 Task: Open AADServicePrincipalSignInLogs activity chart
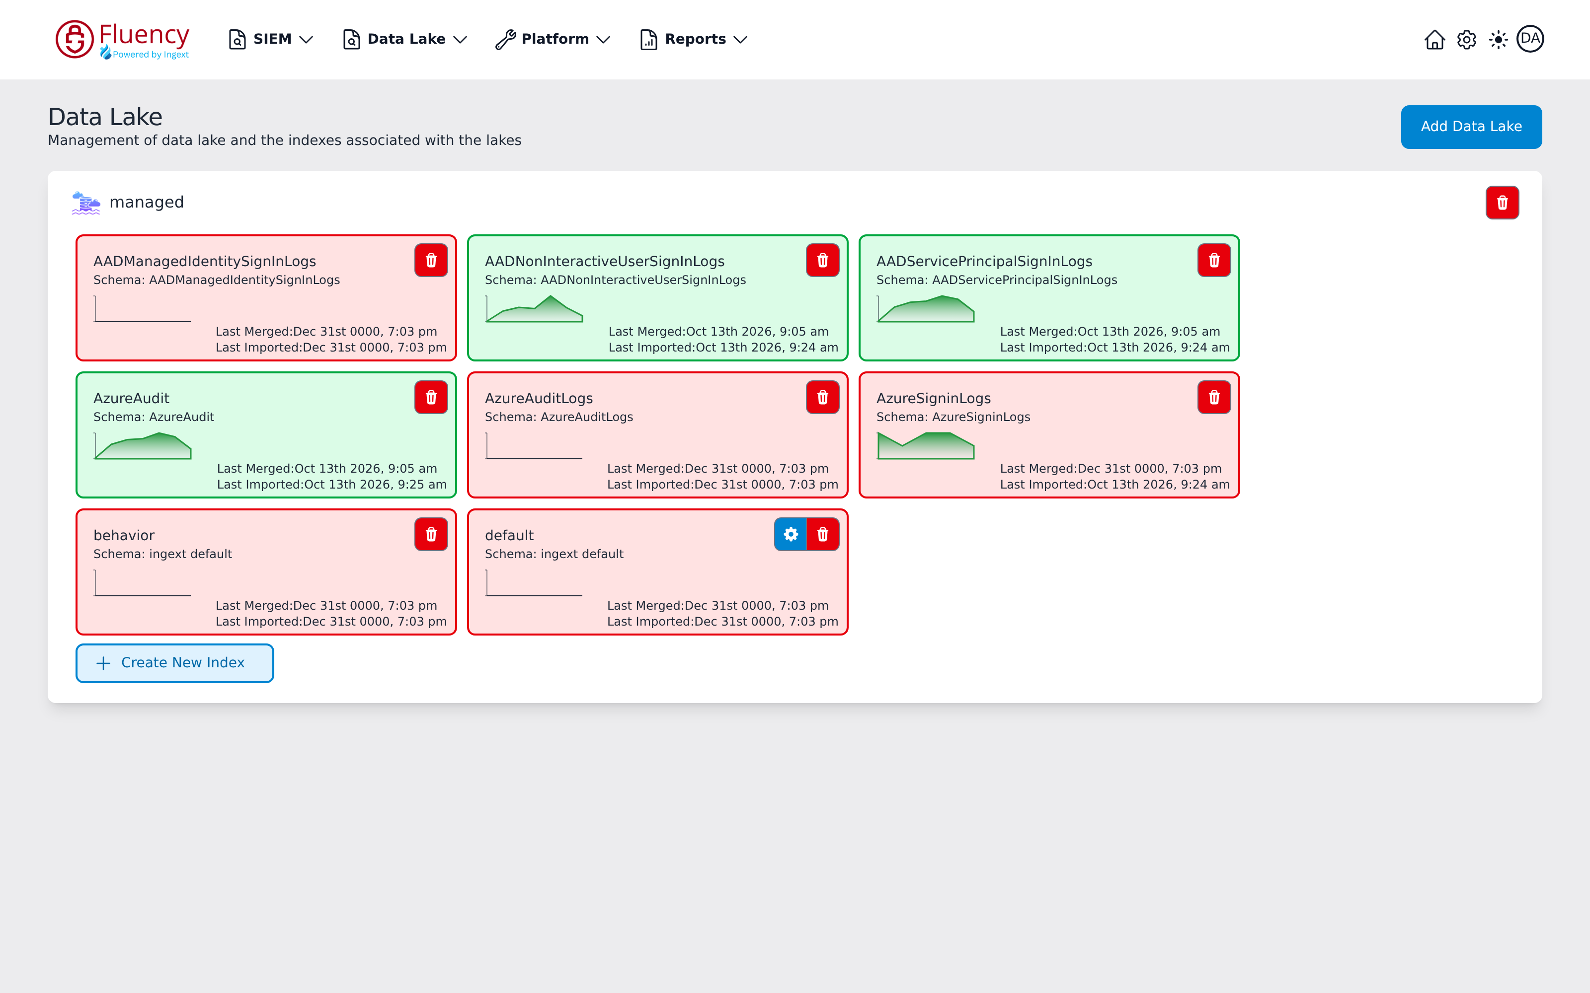tap(926, 309)
